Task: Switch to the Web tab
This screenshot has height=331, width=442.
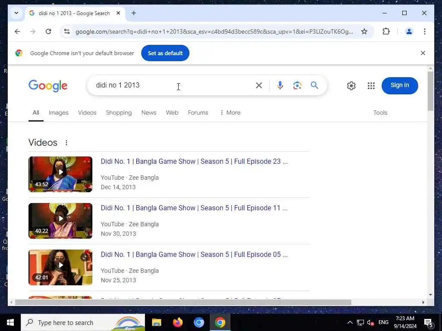Action: click(172, 112)
